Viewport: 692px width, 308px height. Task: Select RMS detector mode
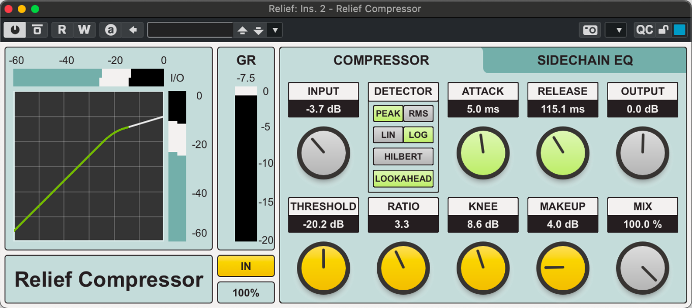418,113
